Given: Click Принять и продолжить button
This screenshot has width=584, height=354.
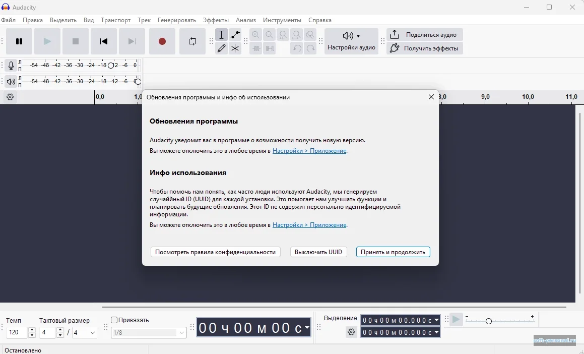Looking at the screenshot, I should (x=393, y=252).
